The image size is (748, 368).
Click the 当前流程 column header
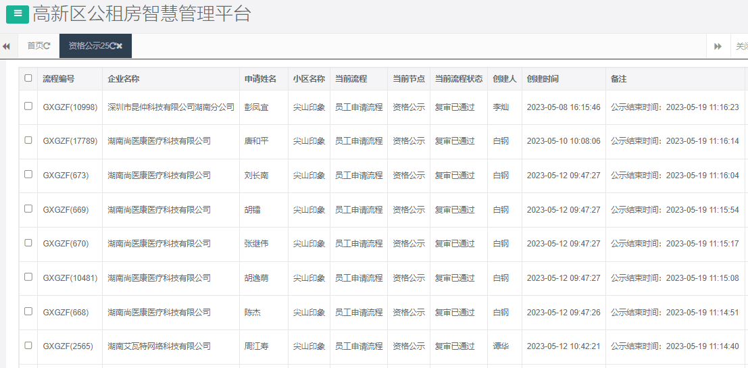[x=351, y=79]
